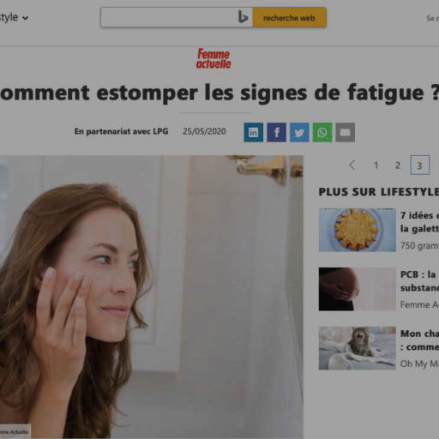The height and width of the screenshot is (439, 439).
Task: Select slideshow page 2
Action: coord(398,165)
